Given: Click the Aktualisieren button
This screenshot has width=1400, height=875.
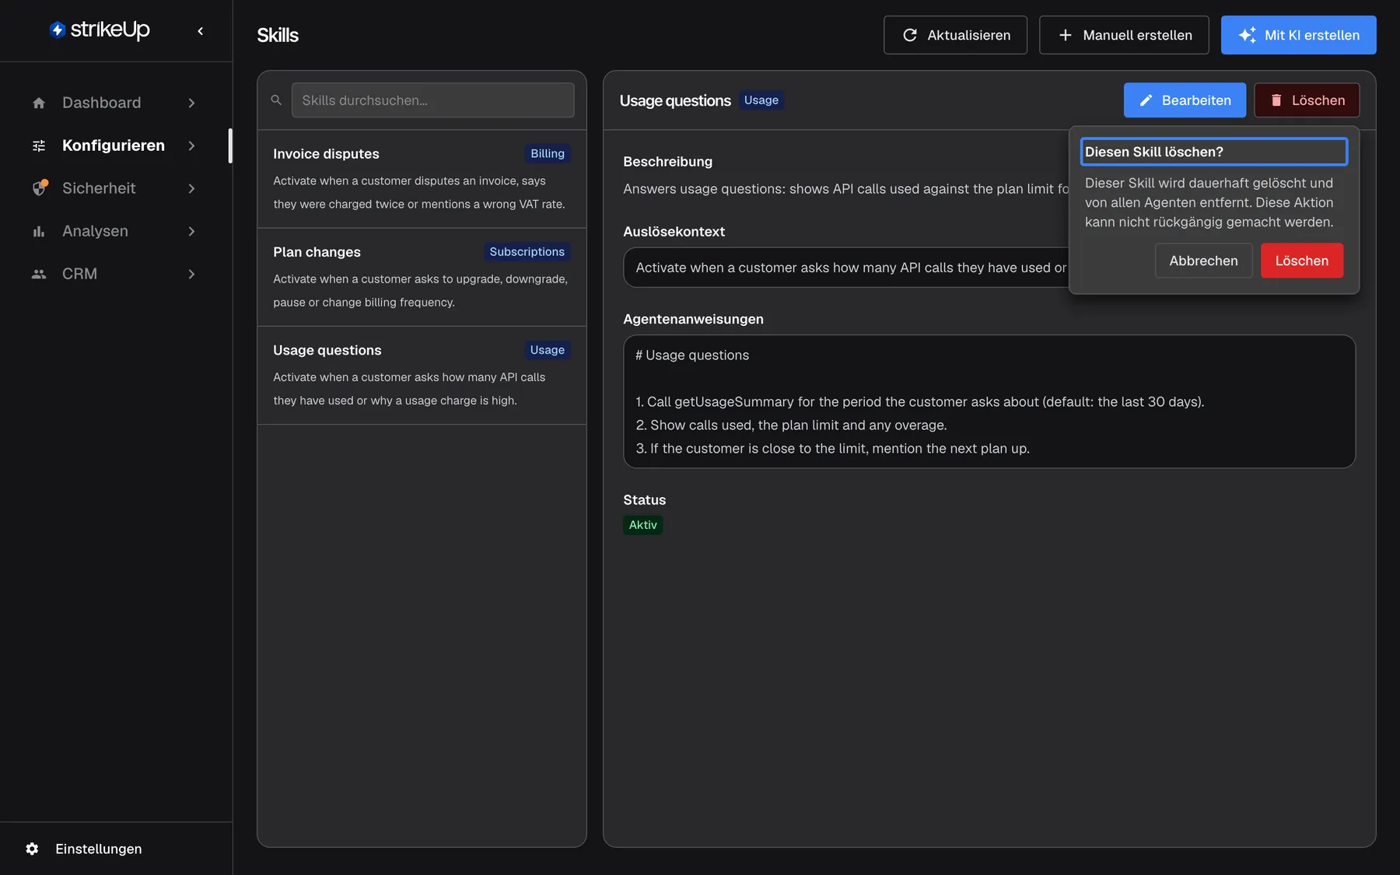Looking at the screenshot, I should click(x=955, y=35).
